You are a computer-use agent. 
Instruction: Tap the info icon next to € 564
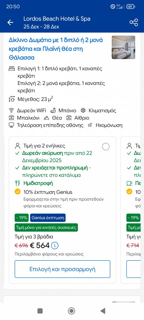click(x=55, y=246)
